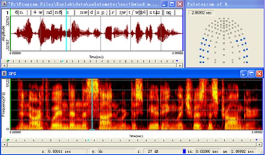The width and height of the screenshot is (265, 155).
Task: Click left arrow of spectrogram scrollbar
Action: 4,145
